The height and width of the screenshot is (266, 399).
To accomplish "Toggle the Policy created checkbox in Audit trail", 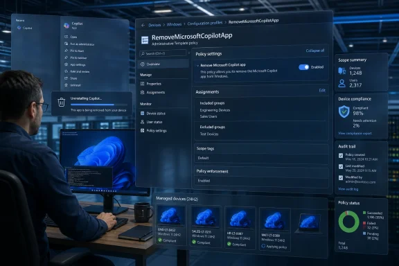I will [x=341, y=156].
